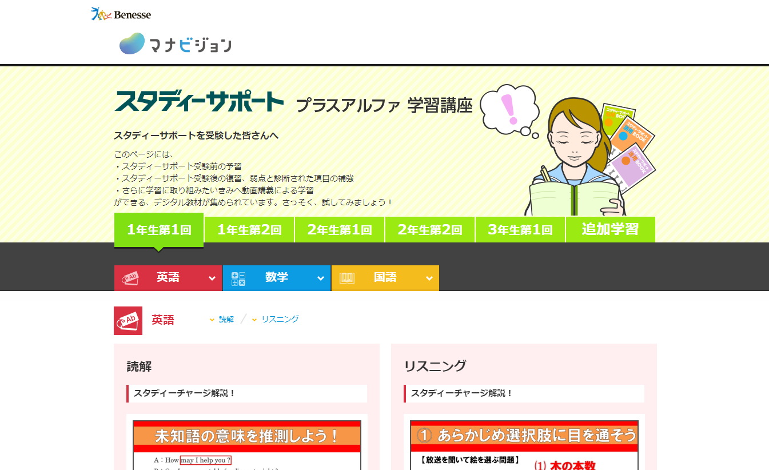The image size is (769, 470).
Task: Select the 1年生第1回 tab
Action: [x=159, y=230]
